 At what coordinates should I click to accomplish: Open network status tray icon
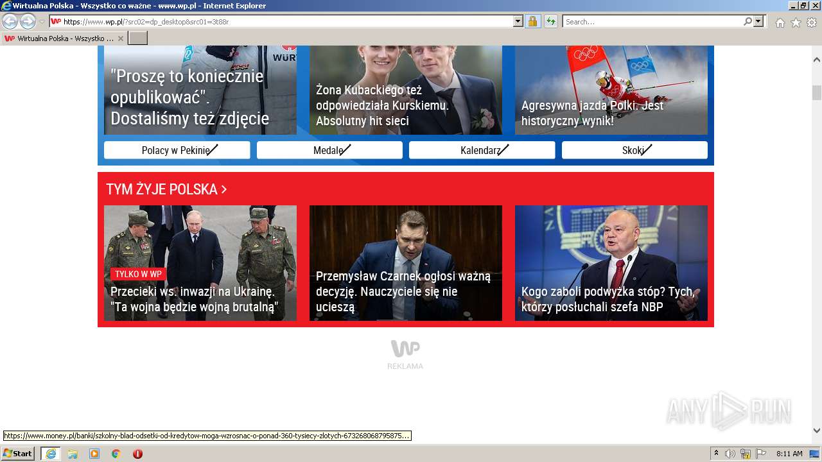(746, 454)
